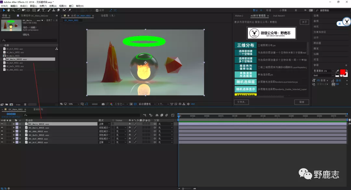Select the Puppet Pin tool
This screenshot has height=190, width=351.
point(70,10)
